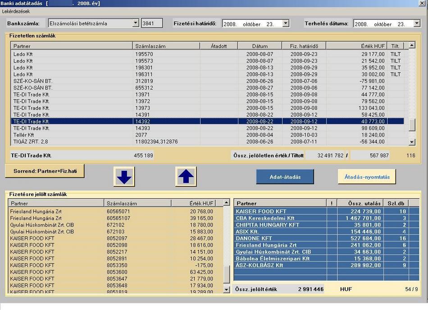Click the blue down arrow button
Viewport: 428px width, 310px height.
124,177
